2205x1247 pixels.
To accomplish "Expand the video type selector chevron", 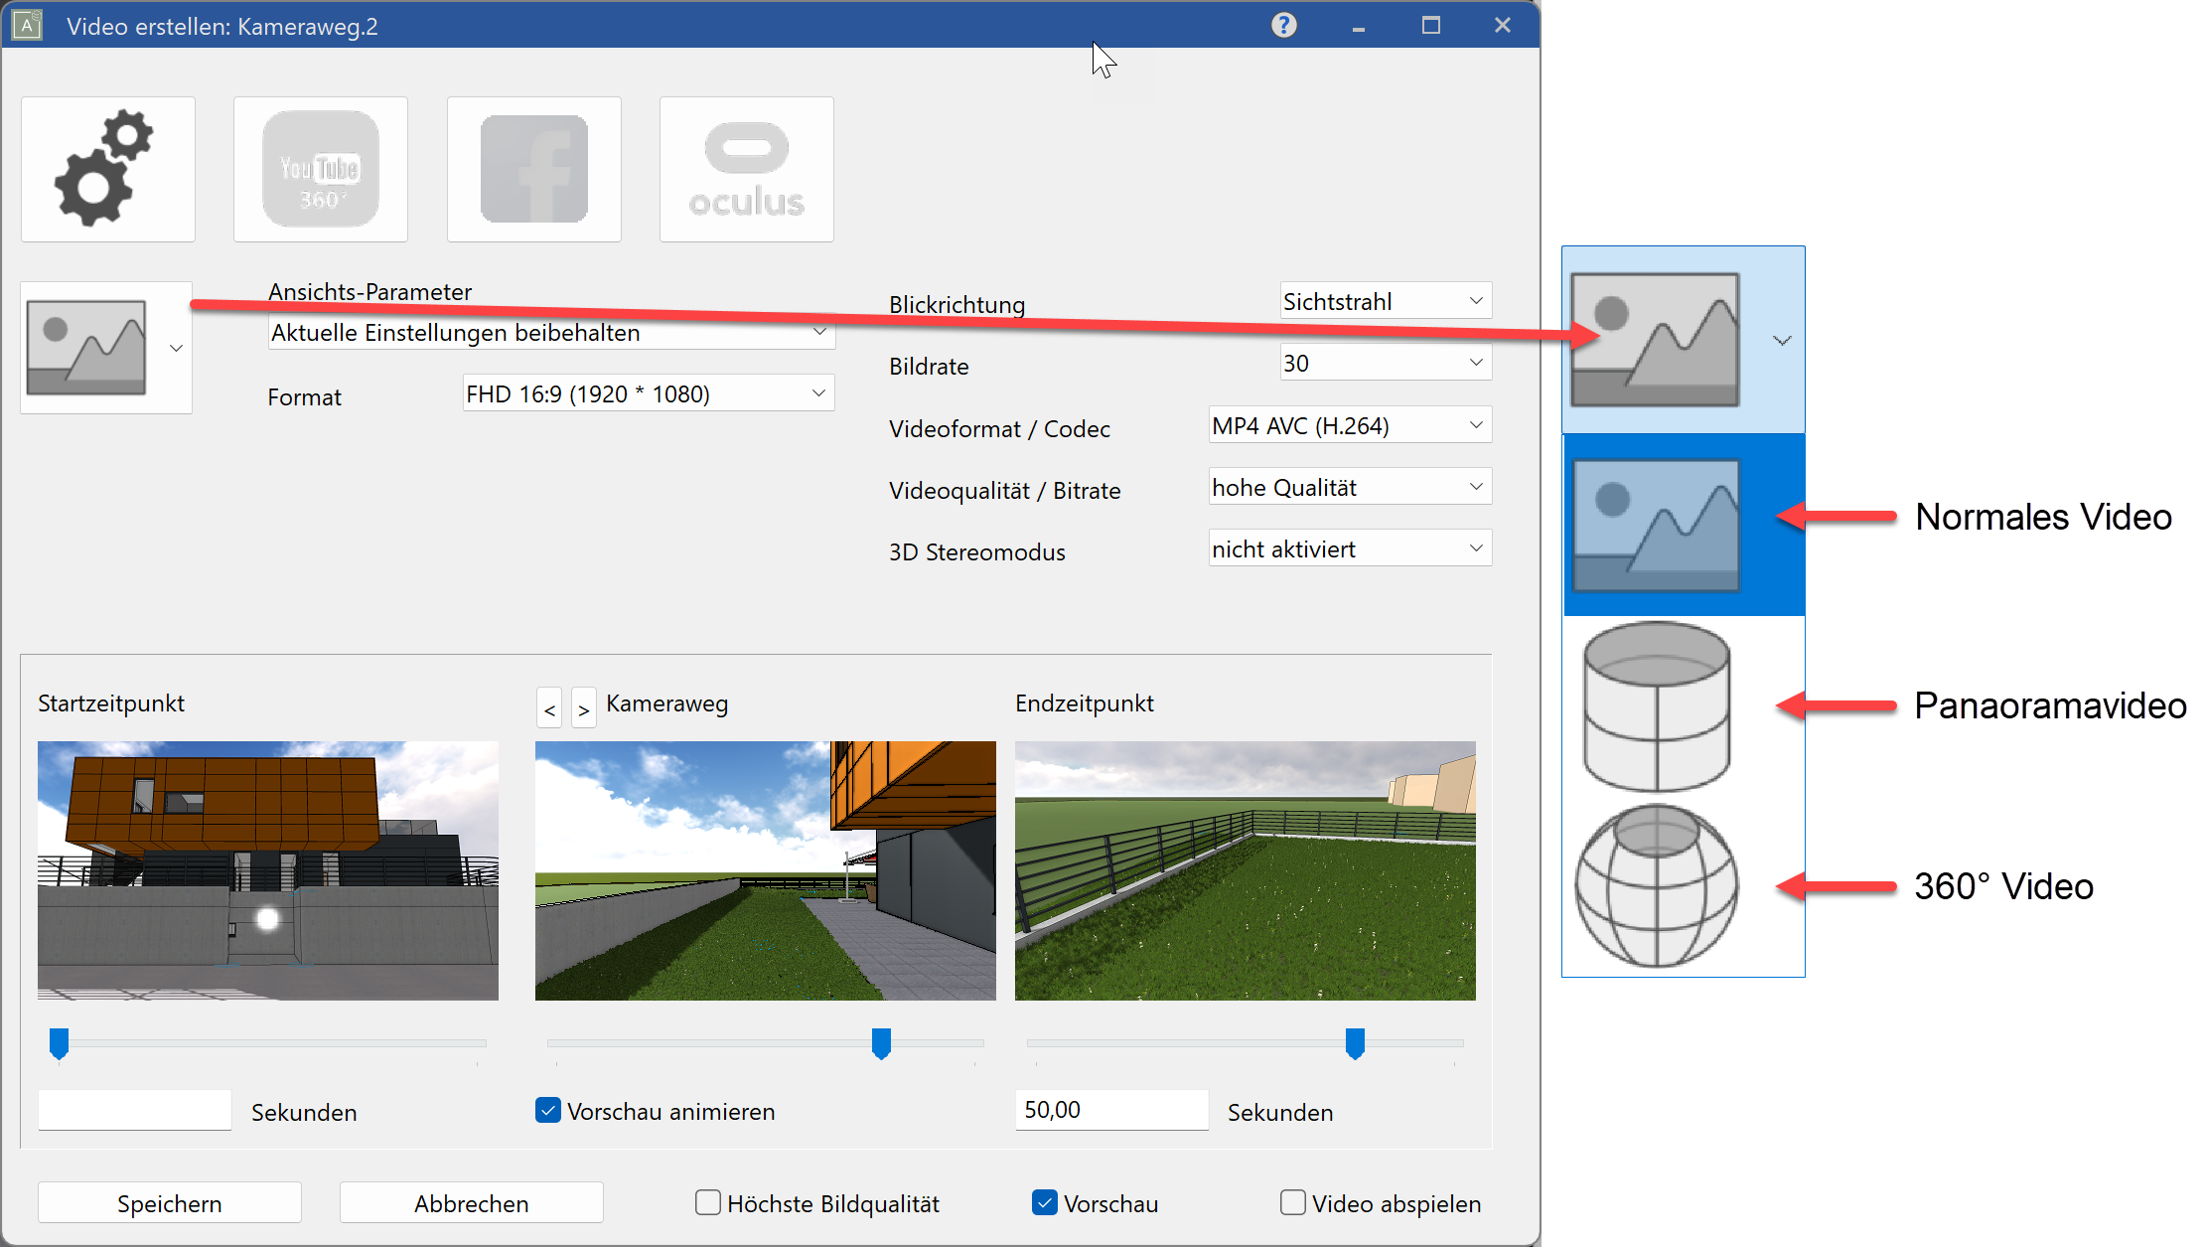I will [1781, 339].
